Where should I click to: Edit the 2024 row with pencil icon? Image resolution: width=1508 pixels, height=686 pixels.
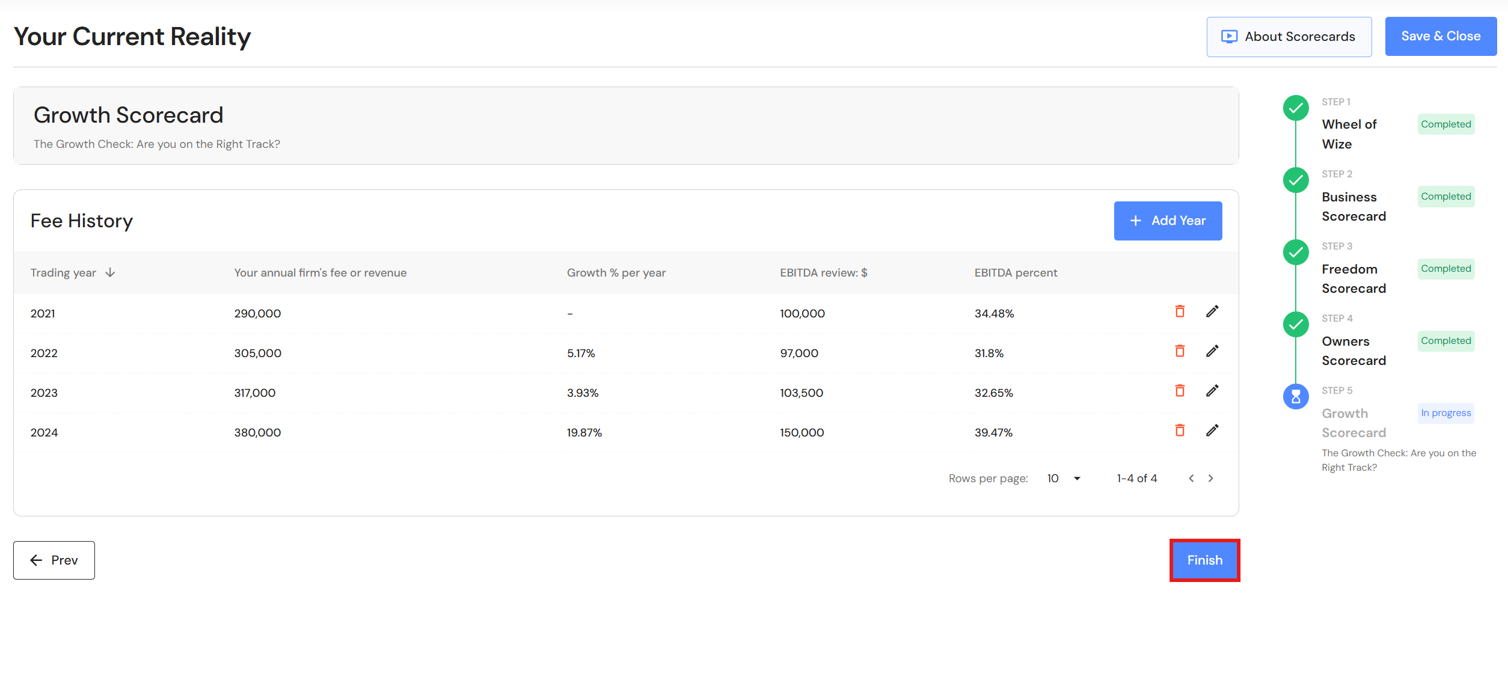pos(1212,430)
